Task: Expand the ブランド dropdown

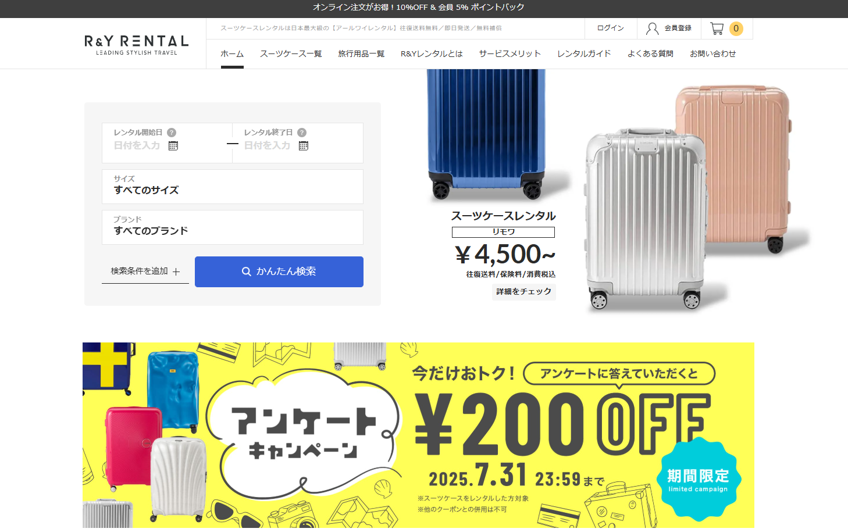Action: pyautogui.click(x=233, y=227)
